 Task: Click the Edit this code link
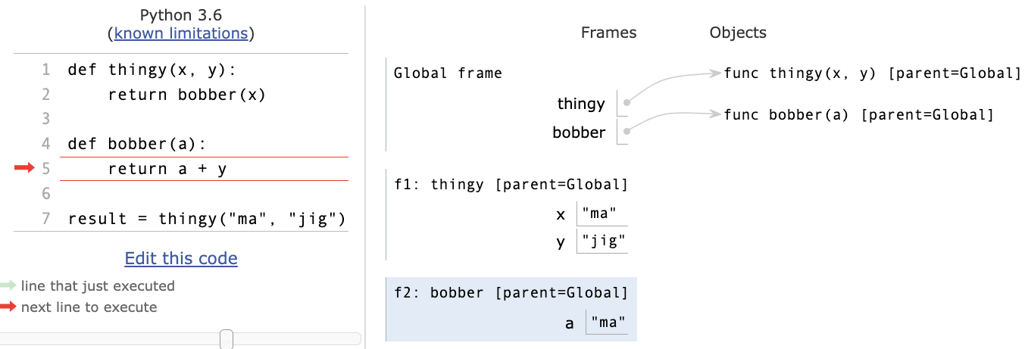pos(181,258)
